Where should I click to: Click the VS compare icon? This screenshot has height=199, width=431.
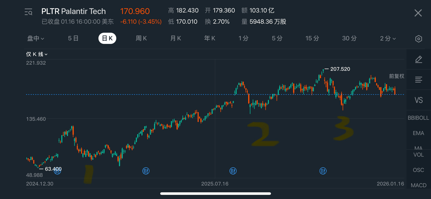419,100
